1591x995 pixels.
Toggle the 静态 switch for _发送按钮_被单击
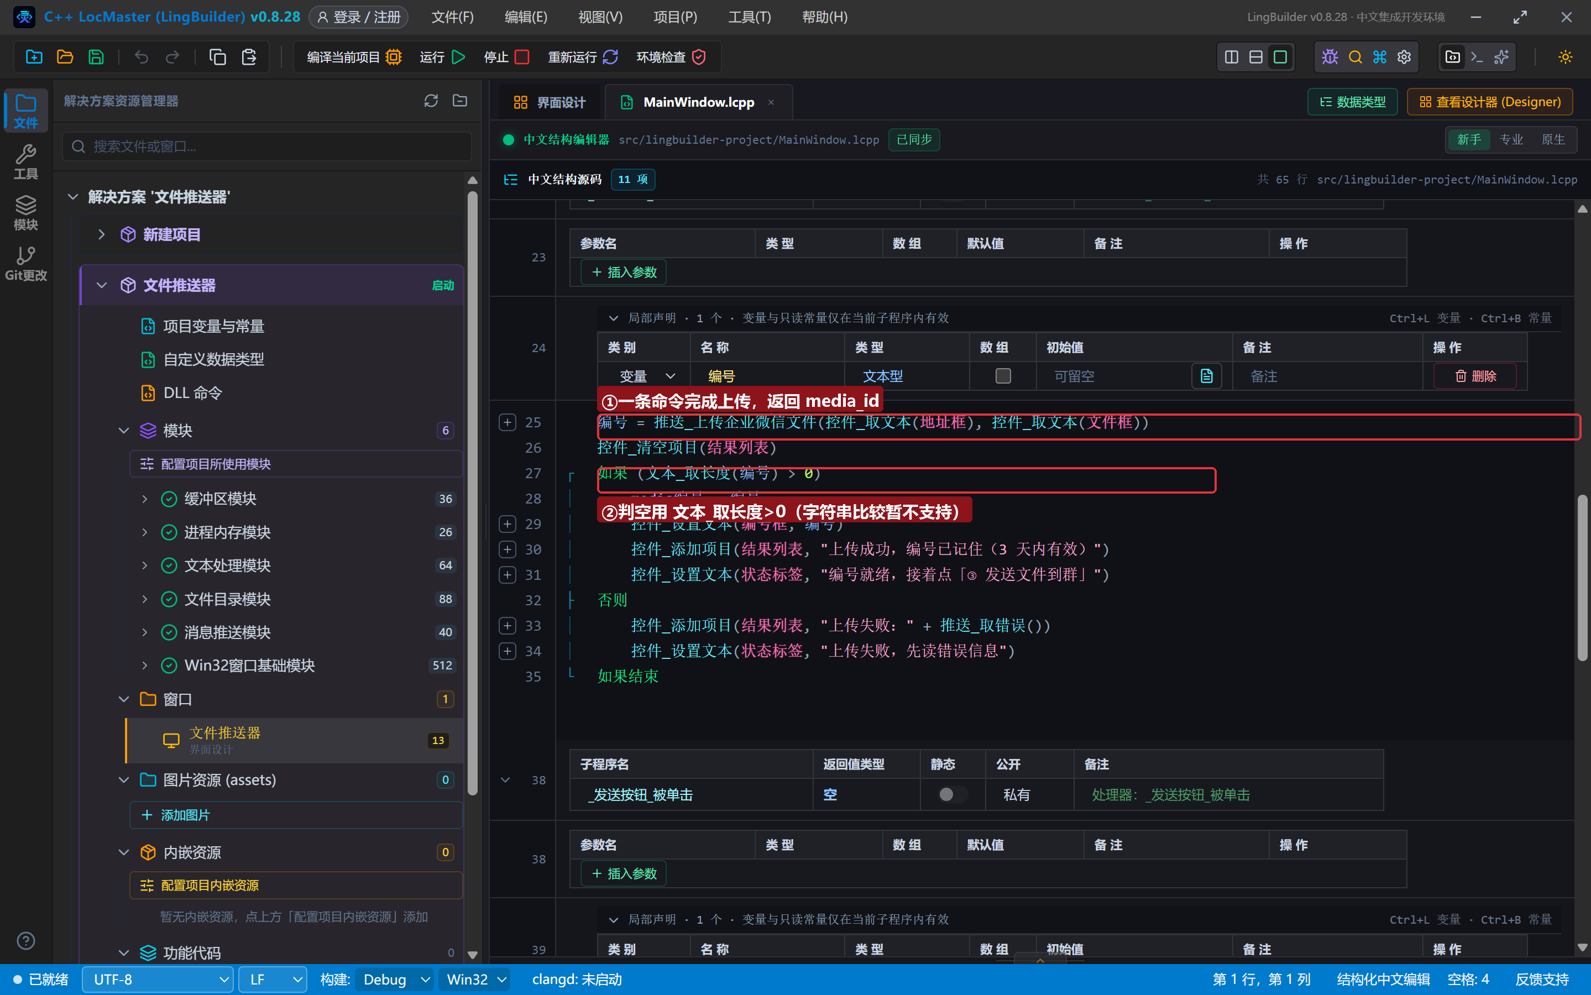pyautogui.click(x=952, y=794)
